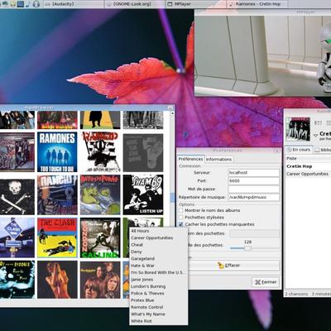The image size is (331, 331).
Task: Open the En cours tab in Sonata
Action: (299, 150)
